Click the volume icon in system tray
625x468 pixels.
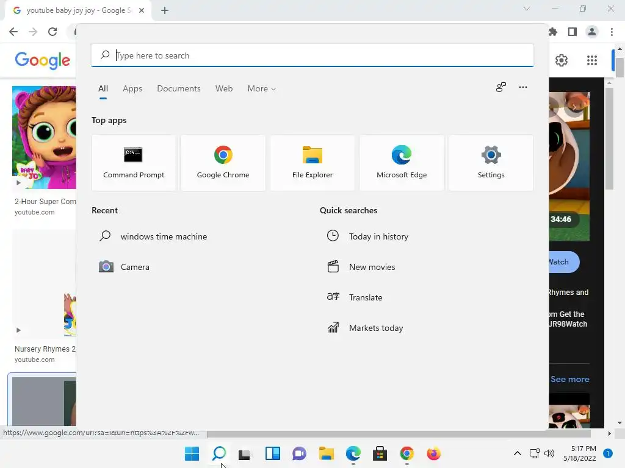pos(549,453)
